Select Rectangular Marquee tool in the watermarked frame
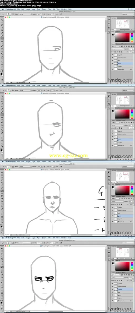Viewport: 135px width, 313px height. pos(2,99)
